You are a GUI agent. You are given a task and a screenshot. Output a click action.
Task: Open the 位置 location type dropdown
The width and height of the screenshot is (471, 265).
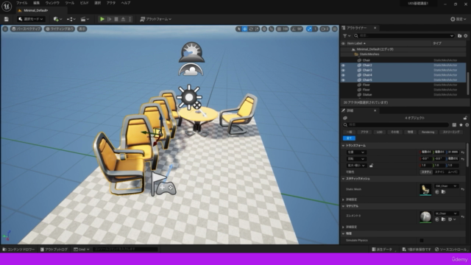(356, 152)
